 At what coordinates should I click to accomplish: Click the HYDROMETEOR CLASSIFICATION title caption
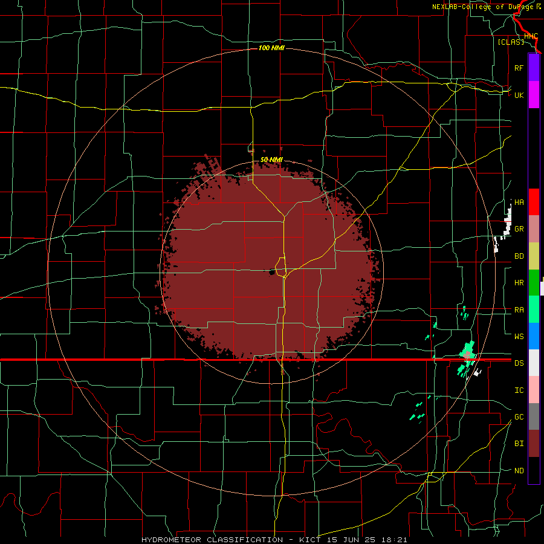(274, 540)
